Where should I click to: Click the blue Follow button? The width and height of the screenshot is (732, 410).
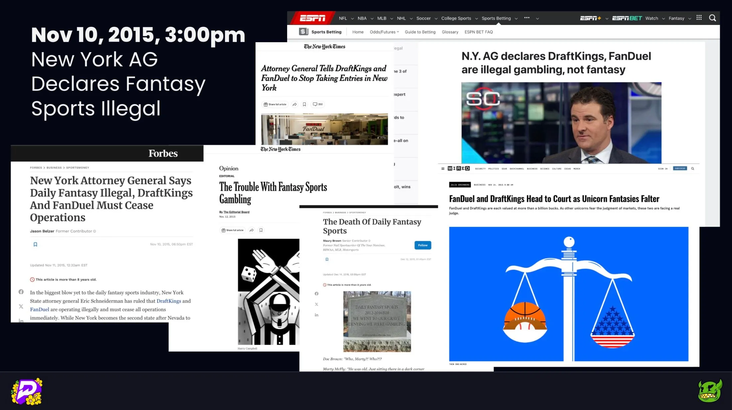(x=423, y=245)
